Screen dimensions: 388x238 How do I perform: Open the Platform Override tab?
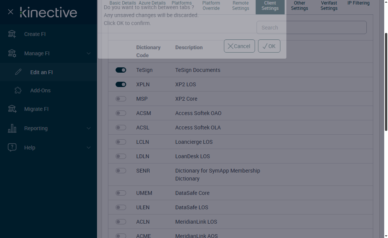pos(211,5)
